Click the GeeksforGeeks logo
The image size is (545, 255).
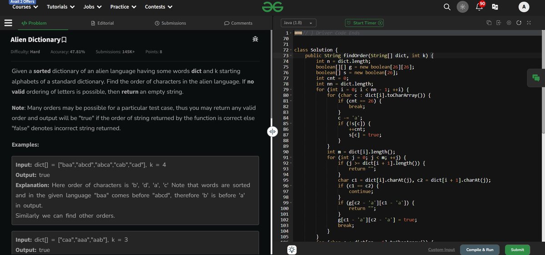[x=272, y=7]
